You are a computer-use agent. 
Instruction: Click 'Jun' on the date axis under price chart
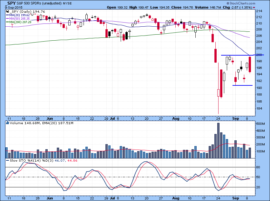(50, 118)
